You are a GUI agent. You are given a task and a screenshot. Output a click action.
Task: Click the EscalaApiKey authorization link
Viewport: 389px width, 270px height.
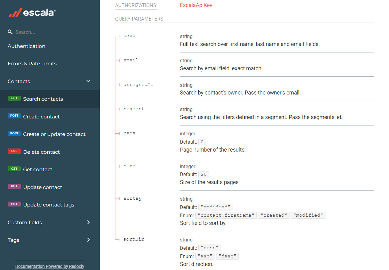(196, 5)
